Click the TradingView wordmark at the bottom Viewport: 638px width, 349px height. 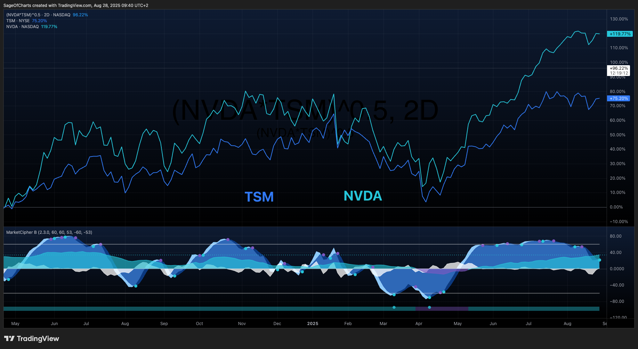tap(38, 339)
